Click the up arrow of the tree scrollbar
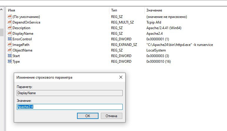 click(1, 10)
